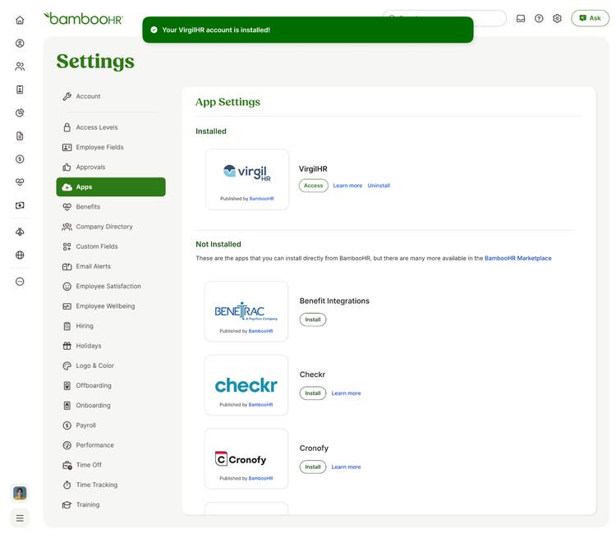Open Offboarding settings
This screenshot has width=616, height=538.
pos(111,385)
